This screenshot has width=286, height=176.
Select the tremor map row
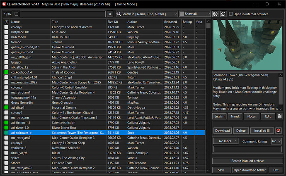(104, 42)
